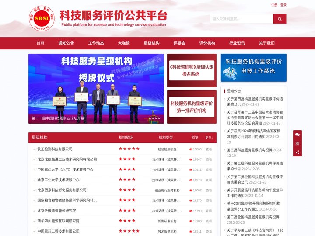Focus the keyword search input field
Image resolution: width=315 pixels, height=236 pixels.
241,19
